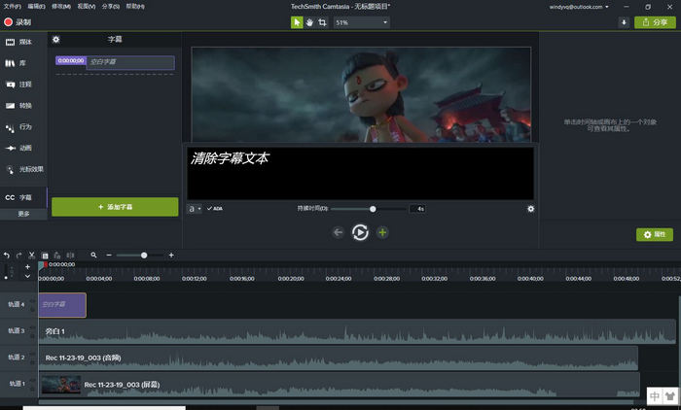
Task: Zoom in timeline with plus button
Action: click(171, 256)
